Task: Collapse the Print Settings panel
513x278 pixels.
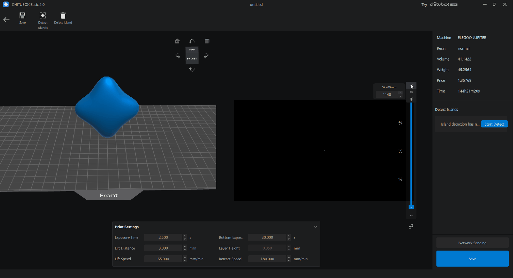Action: 315,226
